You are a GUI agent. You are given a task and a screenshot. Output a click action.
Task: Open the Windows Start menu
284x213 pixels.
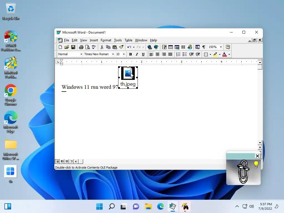coord(100,206)
